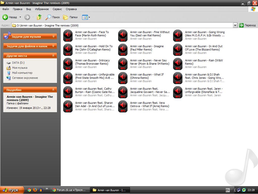258x194 pixels.
Task: Click the EN language indicator
Action: tap(228, 190)
